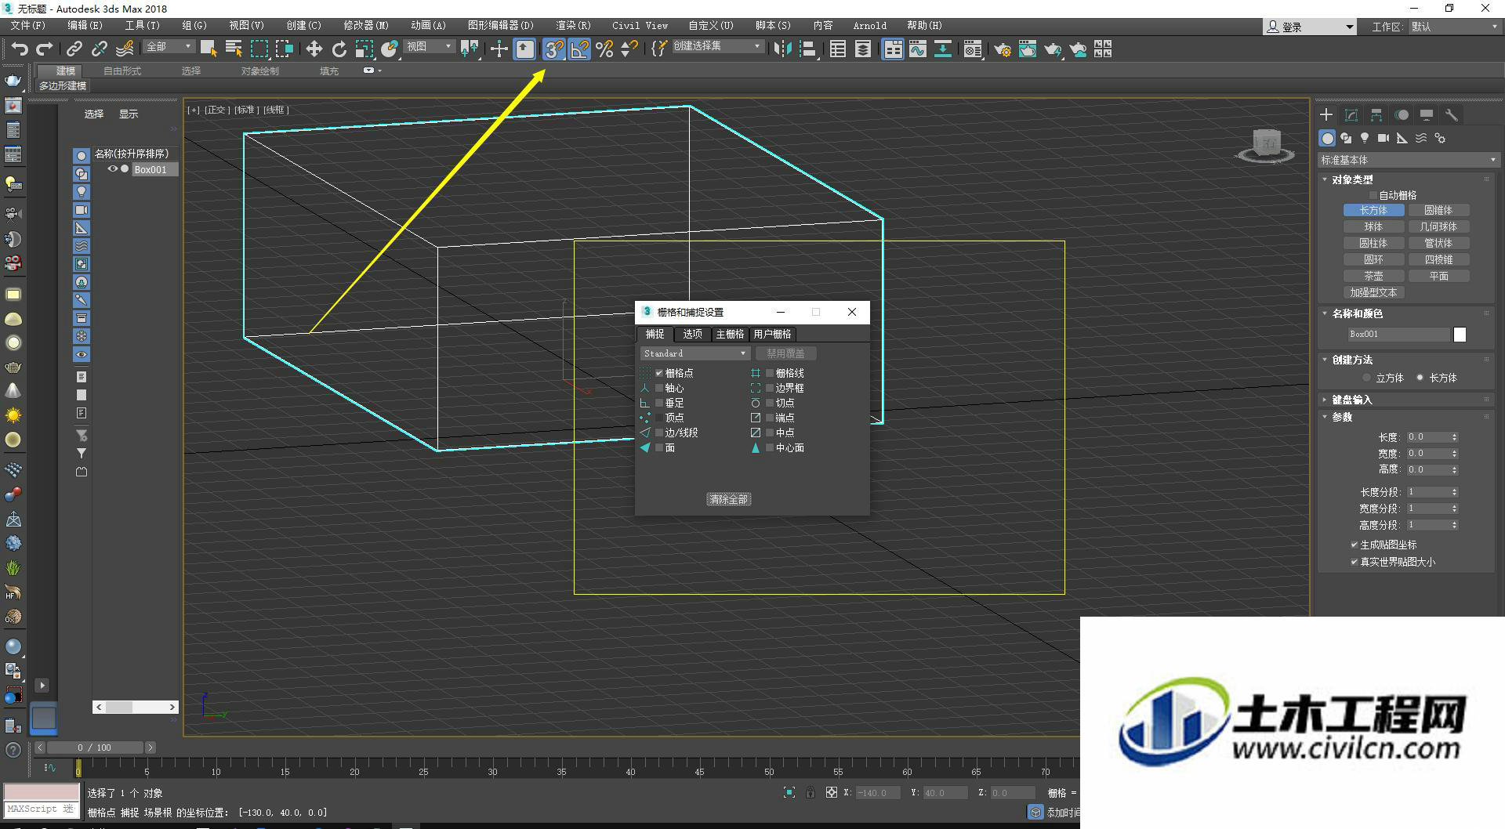Select the 立方体 radio button
The width and height of the screenshot is (1505, 829).
click(1367, 378)
